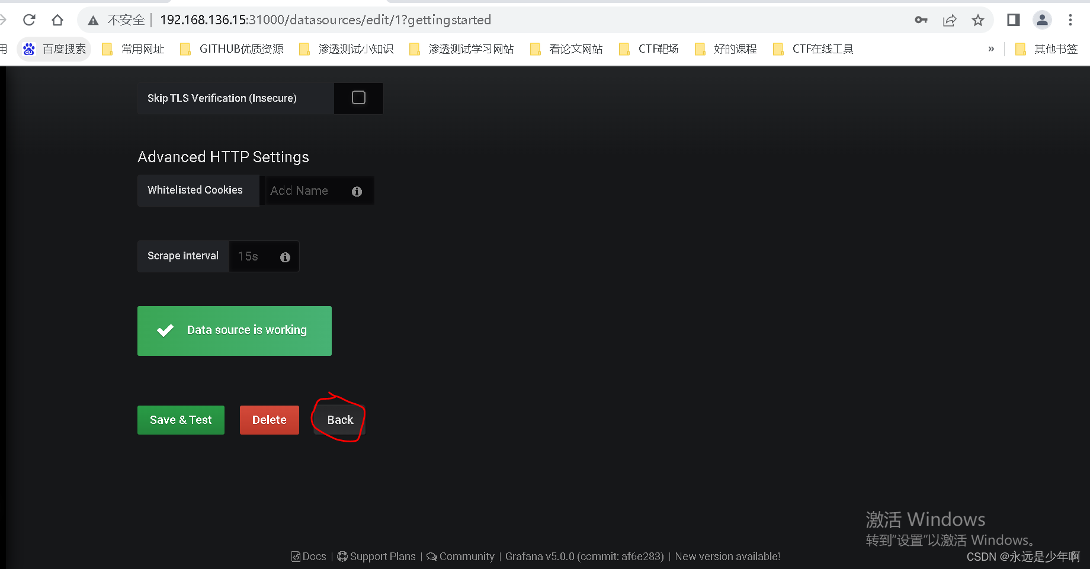The width and height of the screenshot is (1090, 569).
Task: Open Grafana v5.0.0 version link
Action: pos(584,557)
